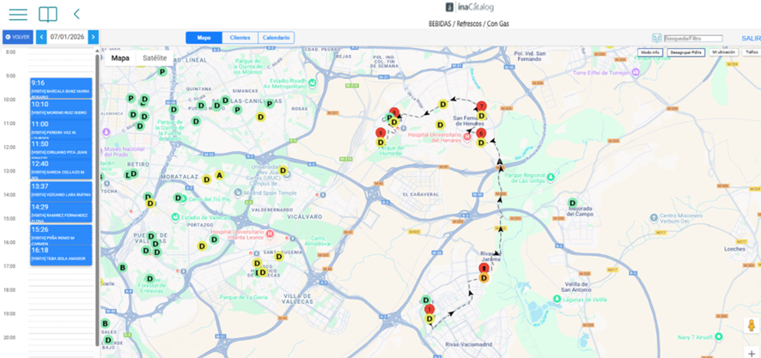Open the 12:40 Garcia Collazo visit
Image resolution: width=761 pixels, height=358 pixels.
(61, 169)
